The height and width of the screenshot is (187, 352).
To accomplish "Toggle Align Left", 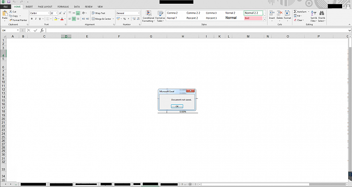I will [x=70, y=19].
